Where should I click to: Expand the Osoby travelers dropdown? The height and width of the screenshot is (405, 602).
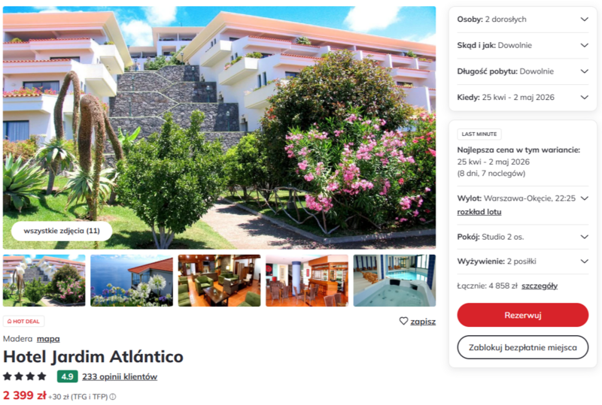pyautogui.click(x=584, y=20)
